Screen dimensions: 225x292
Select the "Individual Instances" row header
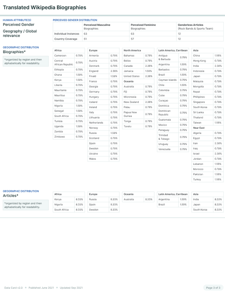click(66, 34)
